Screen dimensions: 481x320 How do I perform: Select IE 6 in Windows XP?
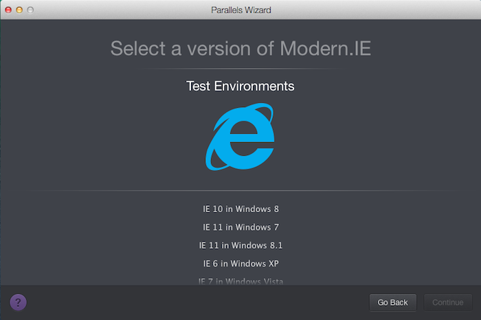[240, 264]
